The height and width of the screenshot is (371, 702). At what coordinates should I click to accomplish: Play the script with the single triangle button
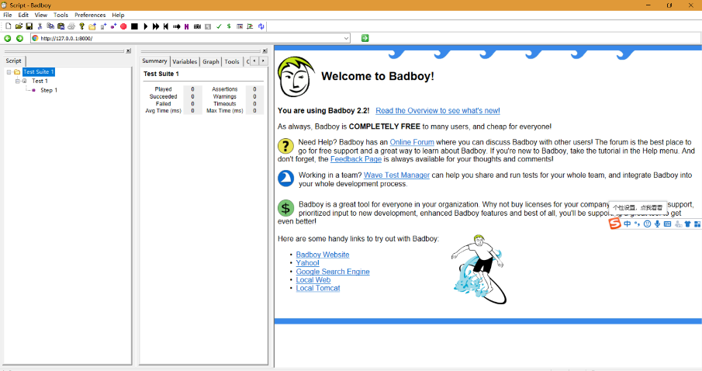(x=146, y=26)
